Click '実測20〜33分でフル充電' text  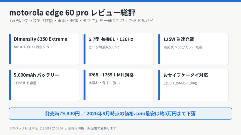tap(183, 47)
